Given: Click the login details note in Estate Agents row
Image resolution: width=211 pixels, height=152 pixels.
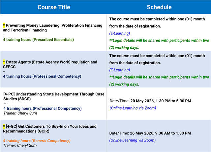Looking at the screenshot, I should click(159, 81).
